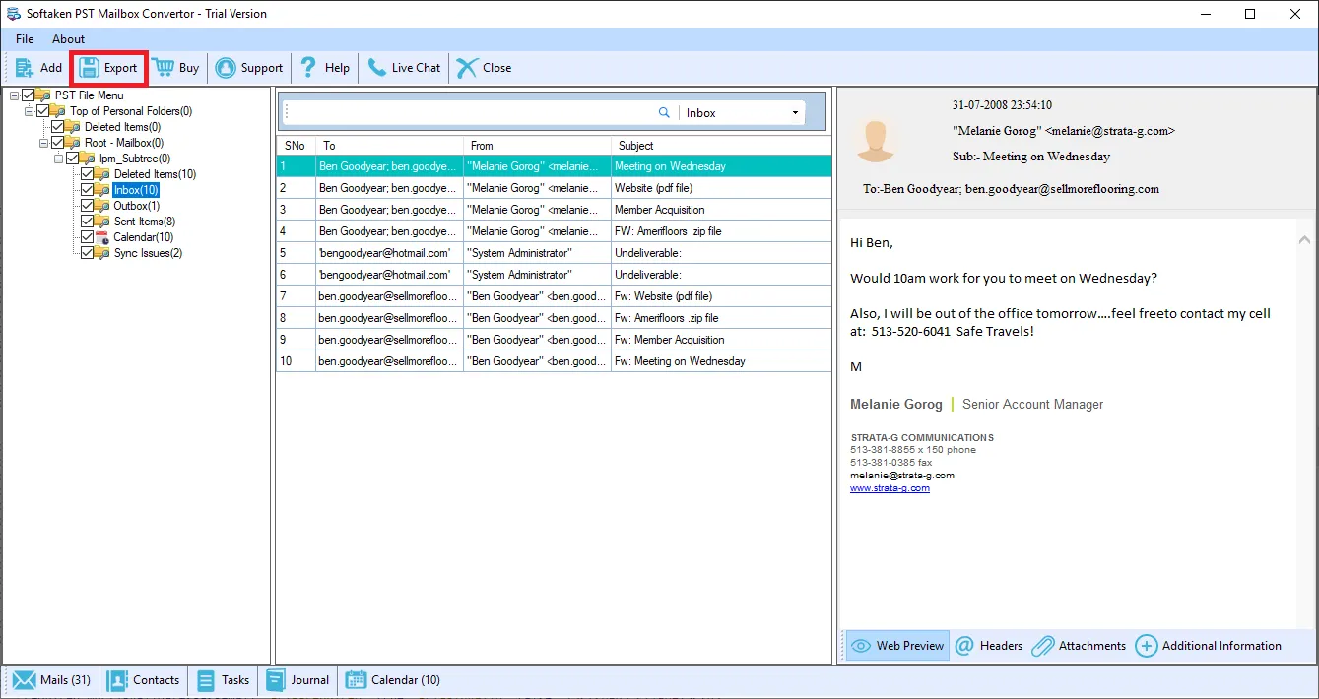This screenshot has height=699, width=1319.
Task: Select row 2 Website (pdf file)
Action: (554, 188)
